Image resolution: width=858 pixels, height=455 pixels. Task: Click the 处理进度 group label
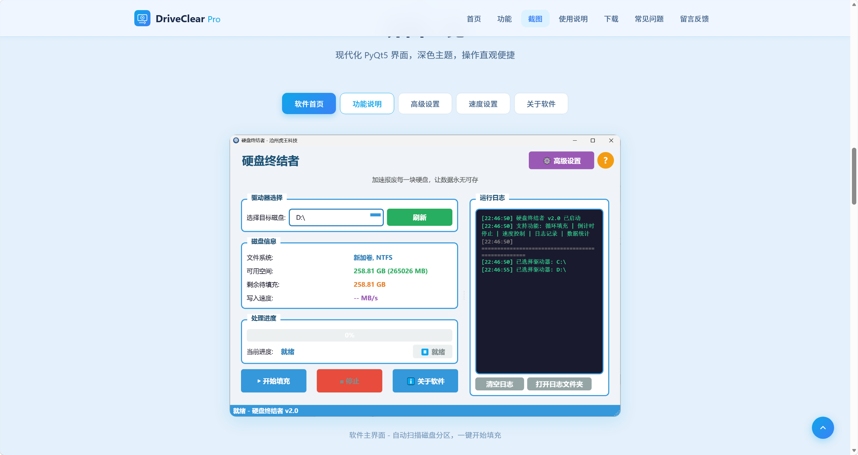coord(264,318)
